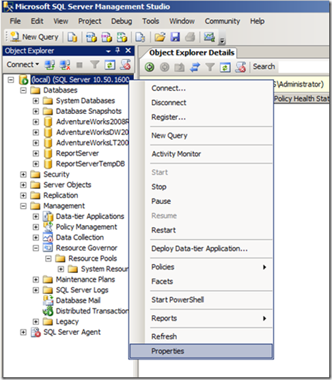This screenshot has height=380, width=332.
Task: Click the Print icon in toolbar
Action: click(x=190, y=37)
